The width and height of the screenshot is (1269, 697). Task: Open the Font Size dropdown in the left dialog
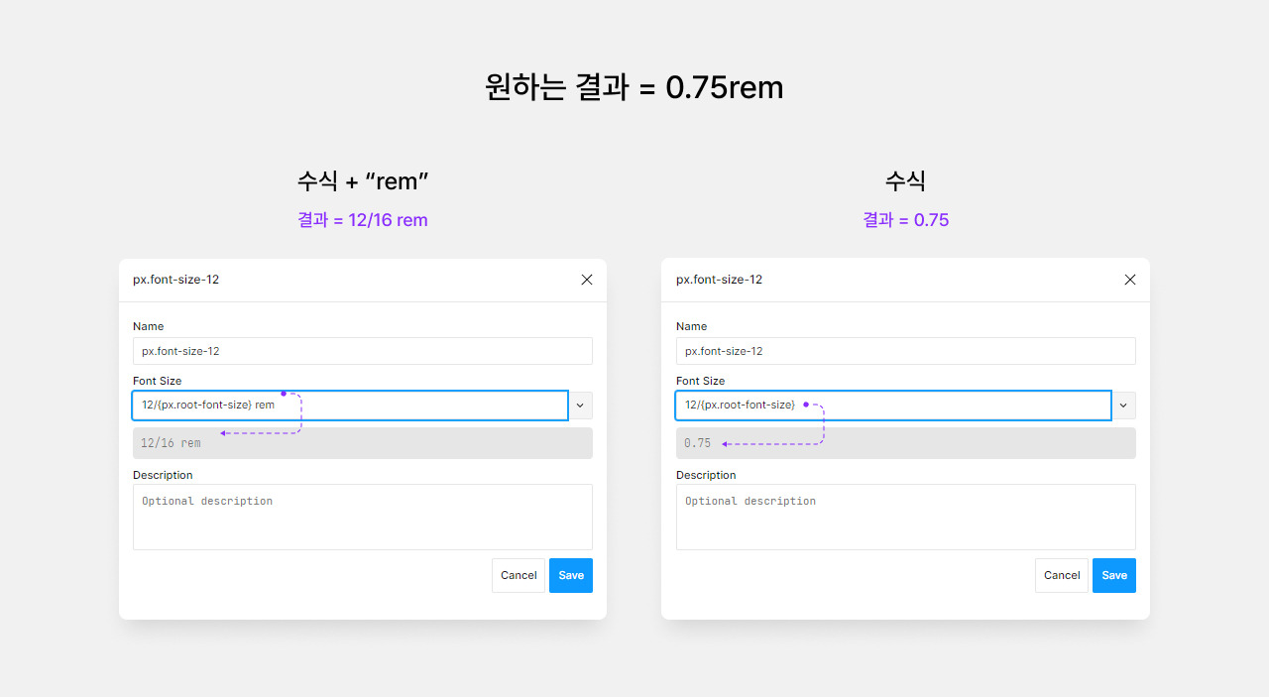579,405
